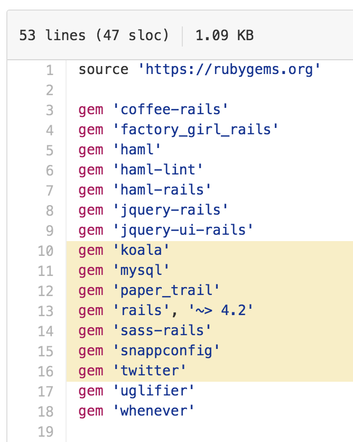Click the 'coffee-rails' gem name
The height and width of the screenshot is (442, 353).
click(x=171, y=109)
